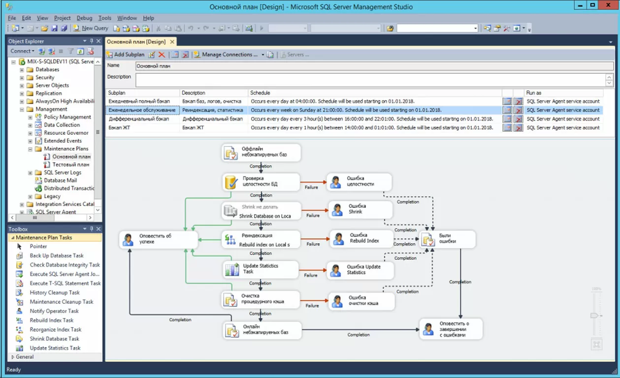Open the Manage Connections dropdown arrow
Image resolution: width=620 pixels, height=378 pixels.
pyautogui.click(x=262, y=55)
